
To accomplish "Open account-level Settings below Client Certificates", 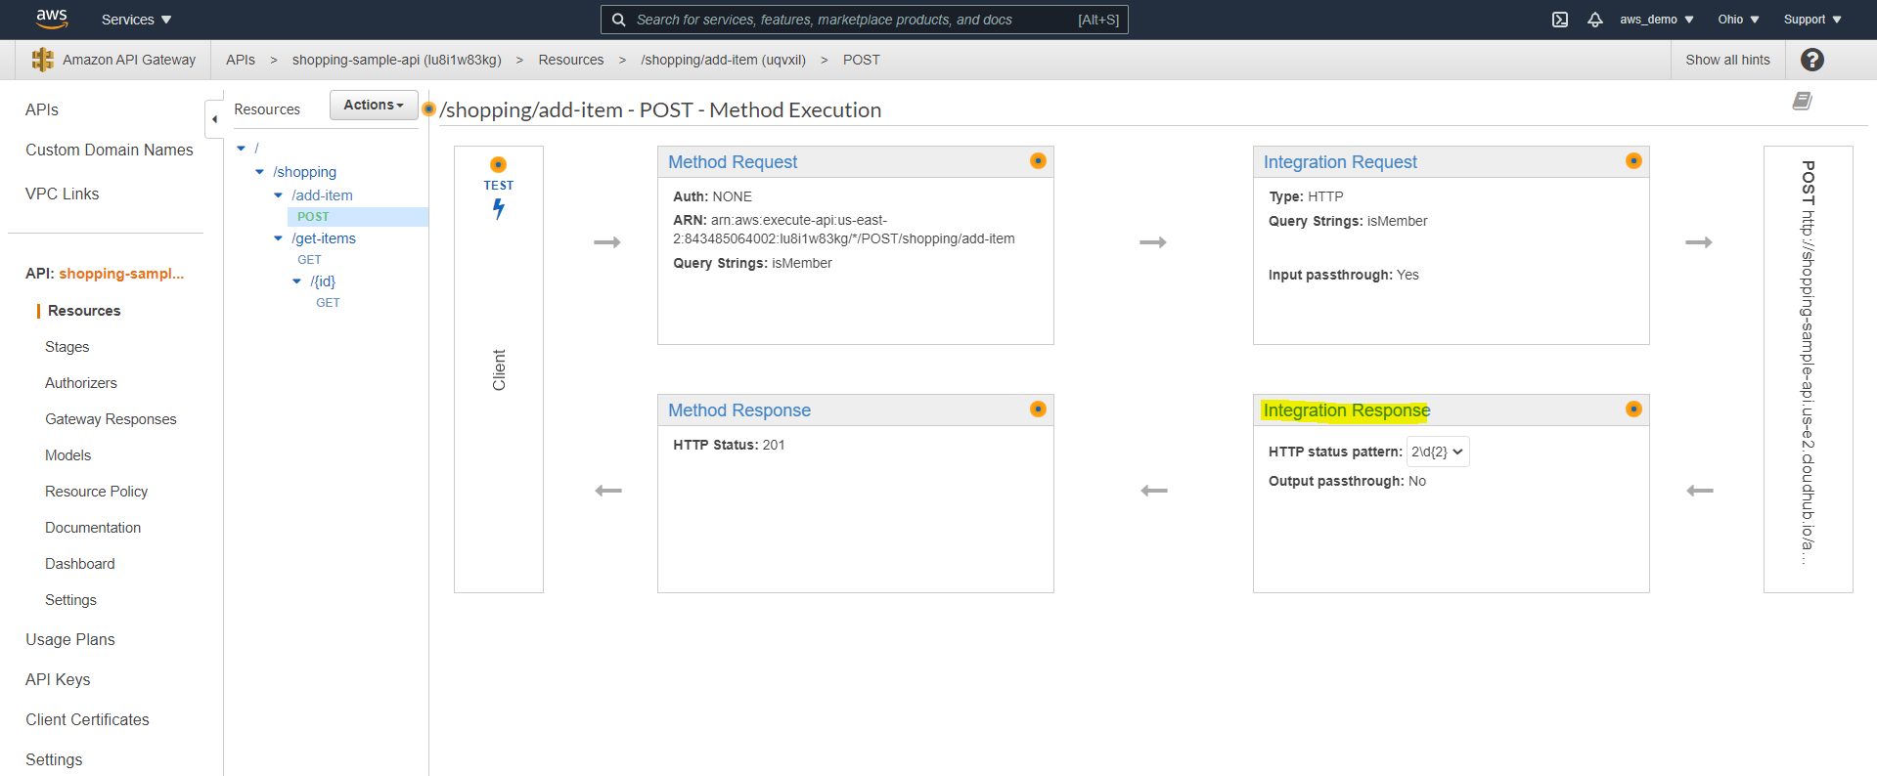I will 54,759.
